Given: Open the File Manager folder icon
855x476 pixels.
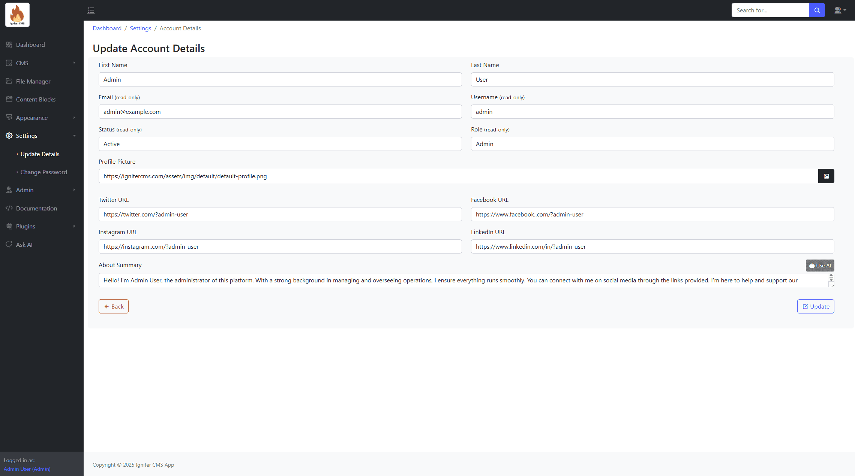Looking at the screenshot, I should coord(9,81).
